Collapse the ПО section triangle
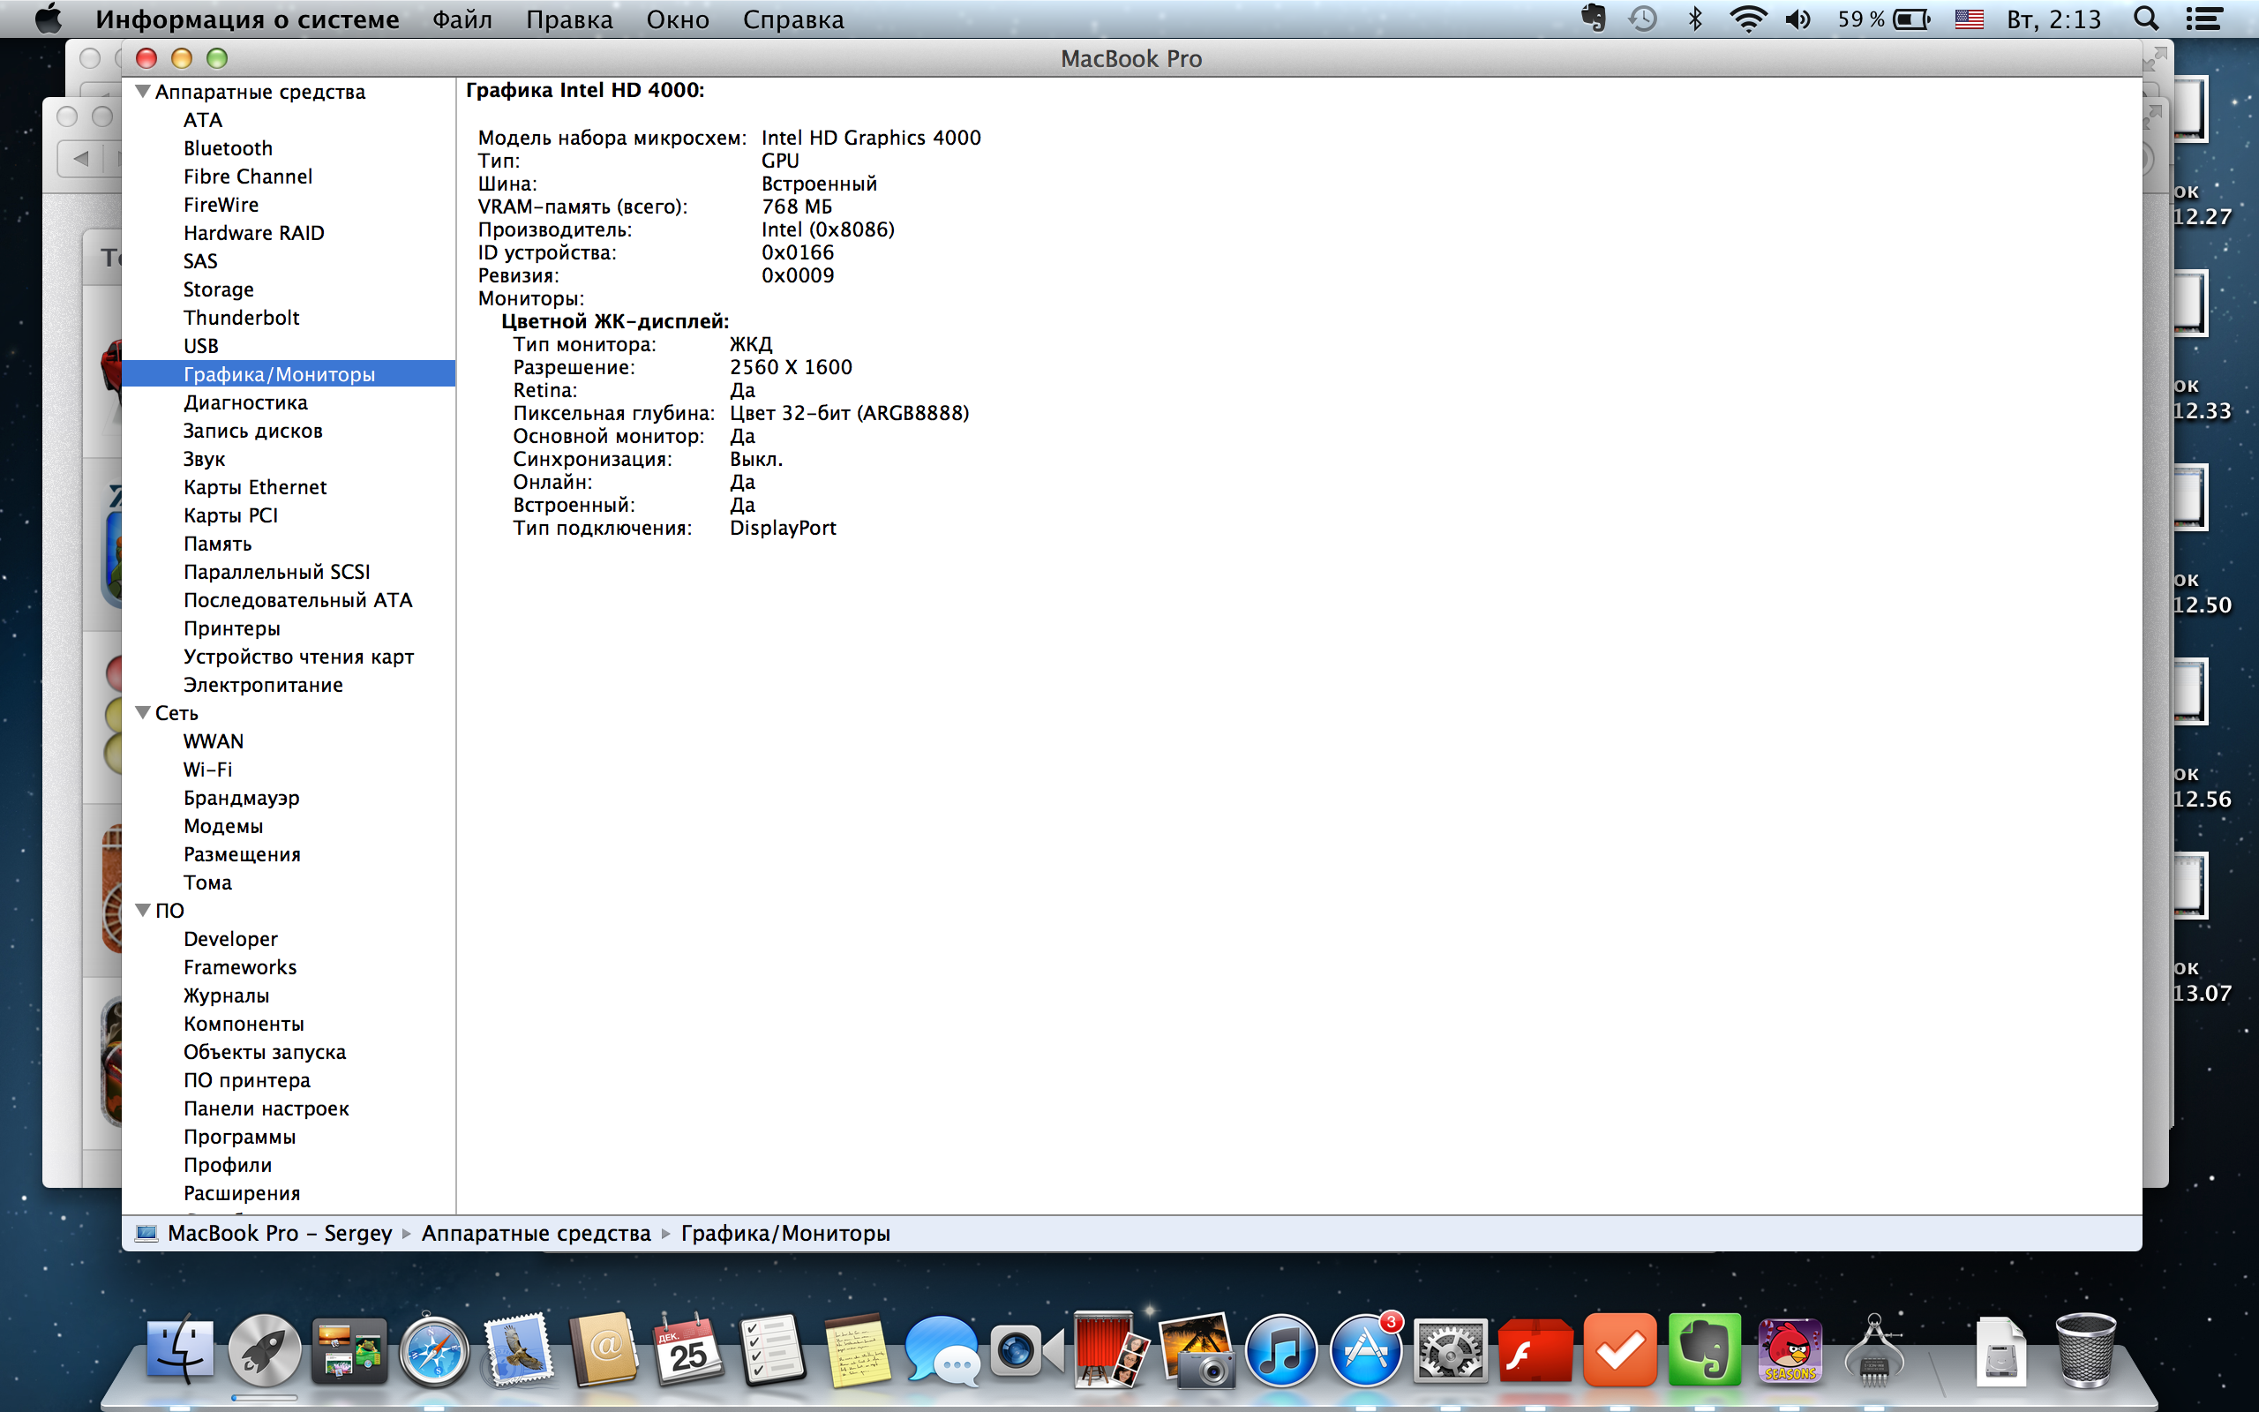Screen dimensions: 2259x1412 pos(143,910)
